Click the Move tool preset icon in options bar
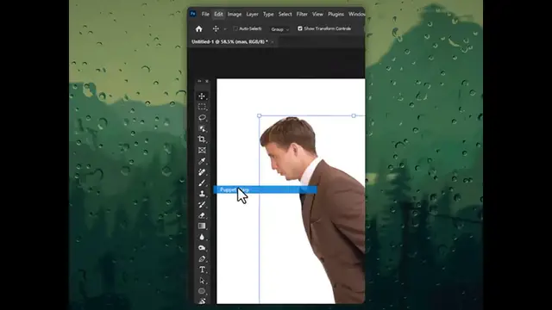The image size is (552, 310). (216, 28)
